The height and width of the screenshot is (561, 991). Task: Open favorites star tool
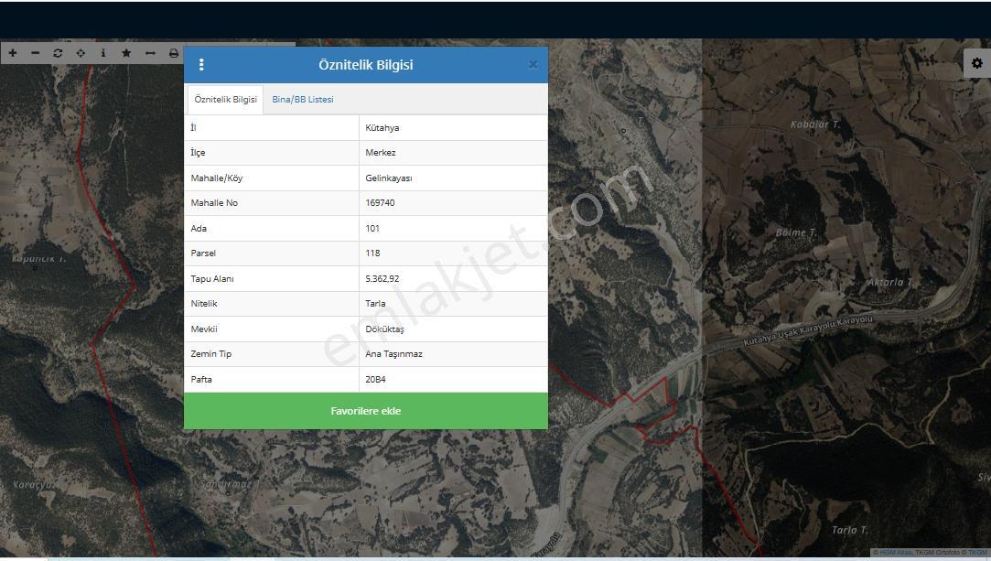(126, 53)
